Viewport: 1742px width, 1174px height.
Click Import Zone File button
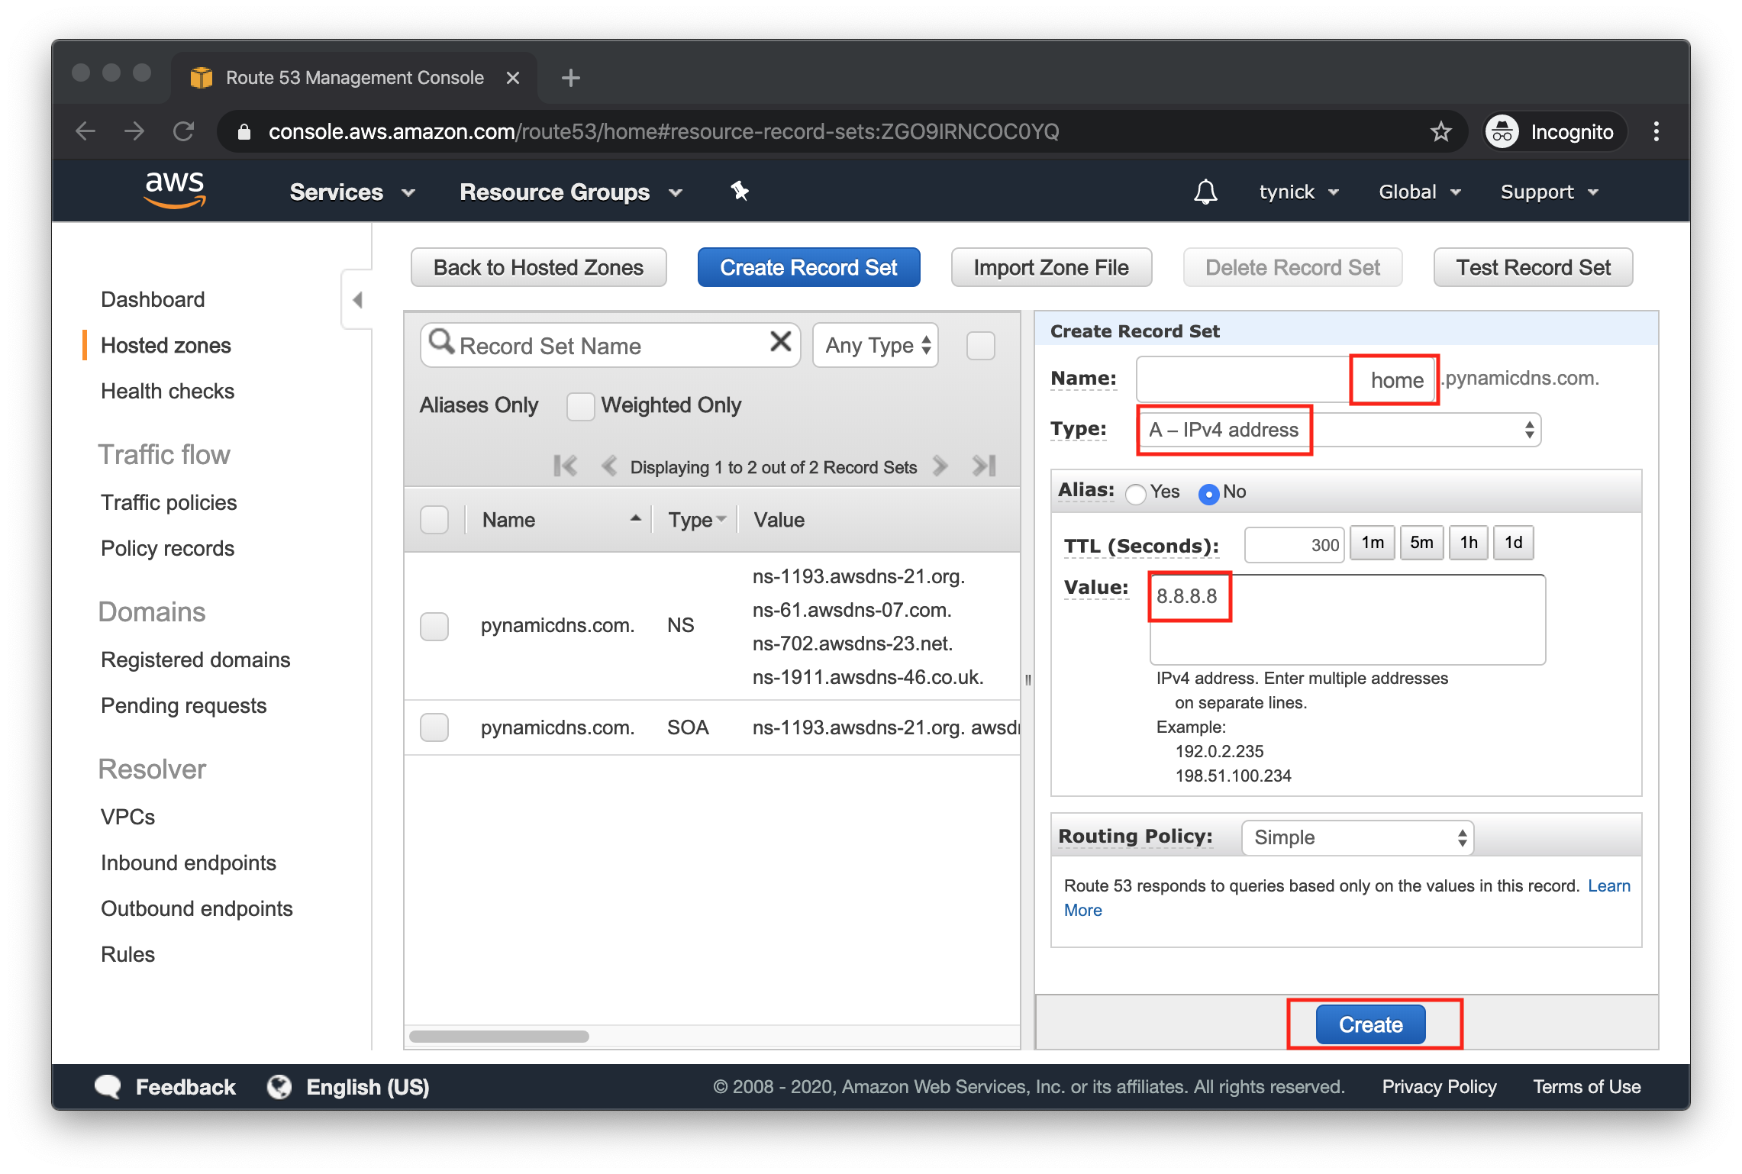(1050, 267)
